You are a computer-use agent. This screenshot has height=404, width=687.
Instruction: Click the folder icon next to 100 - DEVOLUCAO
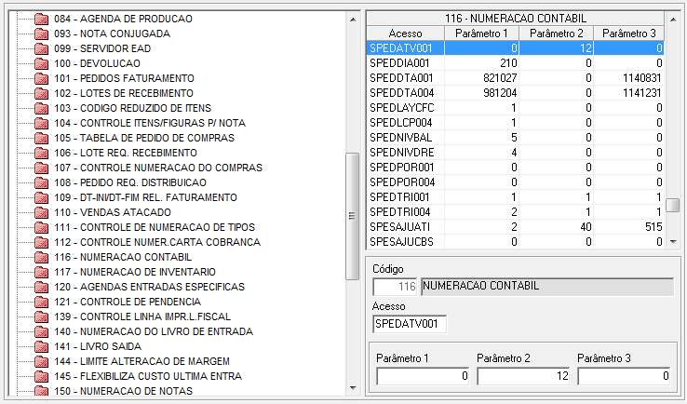(41, 63)
